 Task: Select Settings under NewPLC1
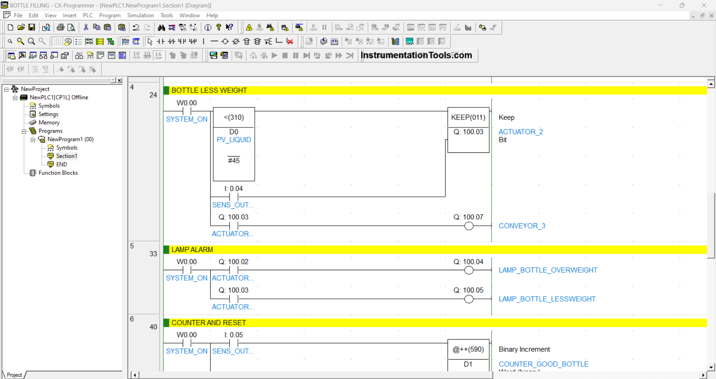pos(48,114)
